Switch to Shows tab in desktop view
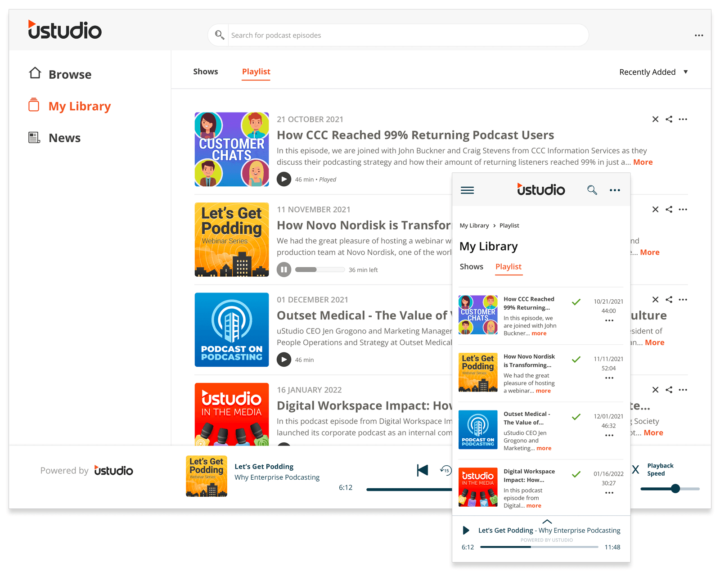 click(206, 72)
